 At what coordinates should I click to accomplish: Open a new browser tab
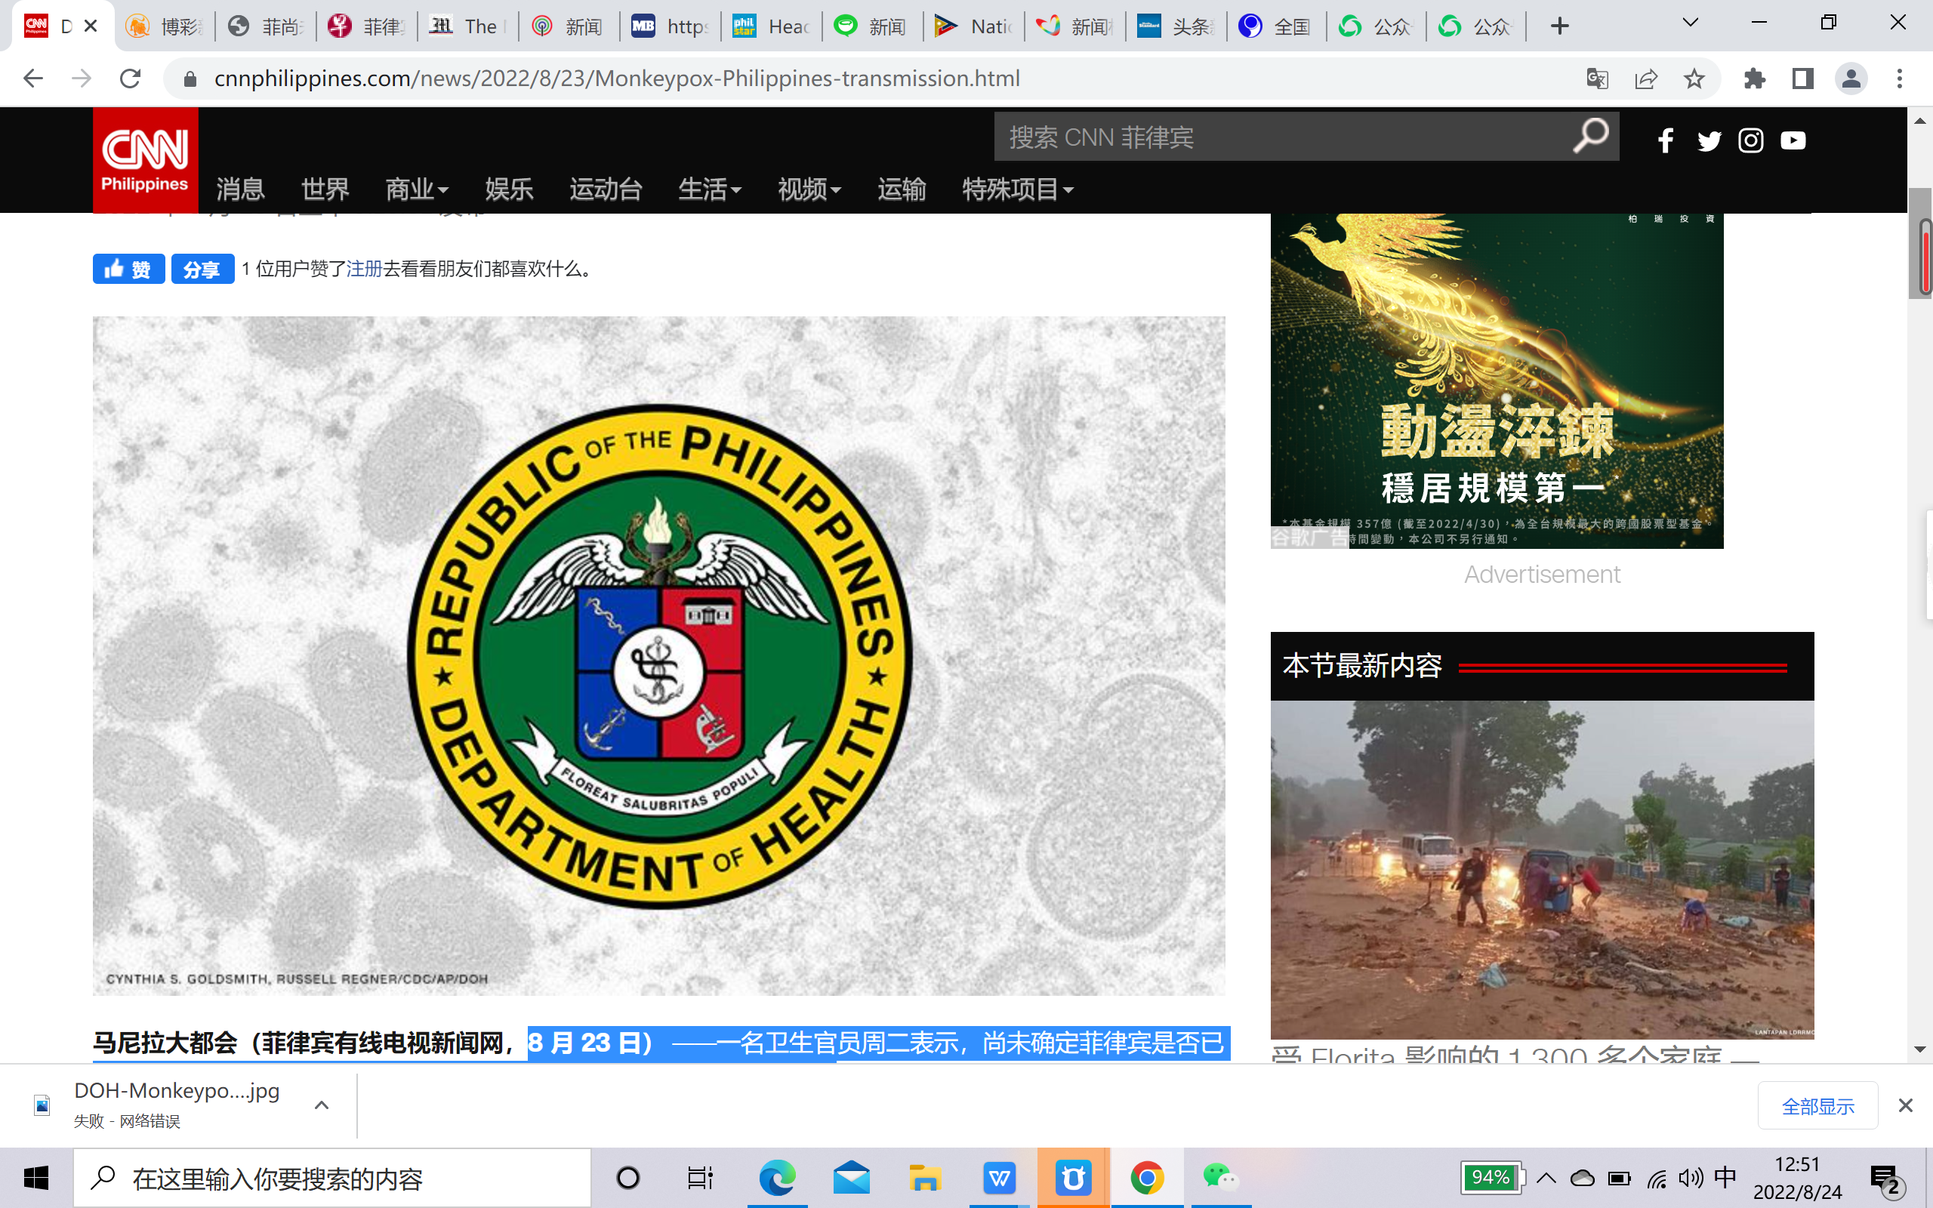pos(1559,26)
